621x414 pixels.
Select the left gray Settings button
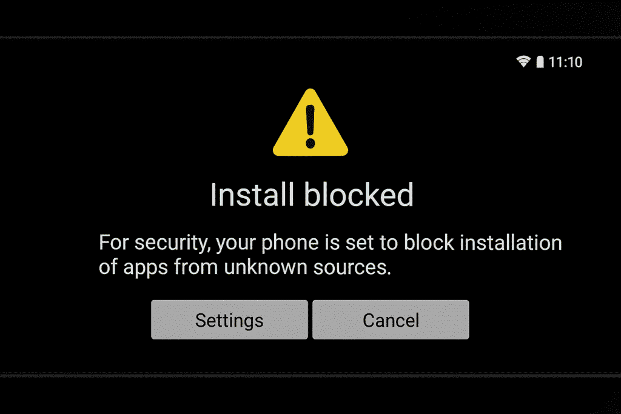click(x=229, y=320)
